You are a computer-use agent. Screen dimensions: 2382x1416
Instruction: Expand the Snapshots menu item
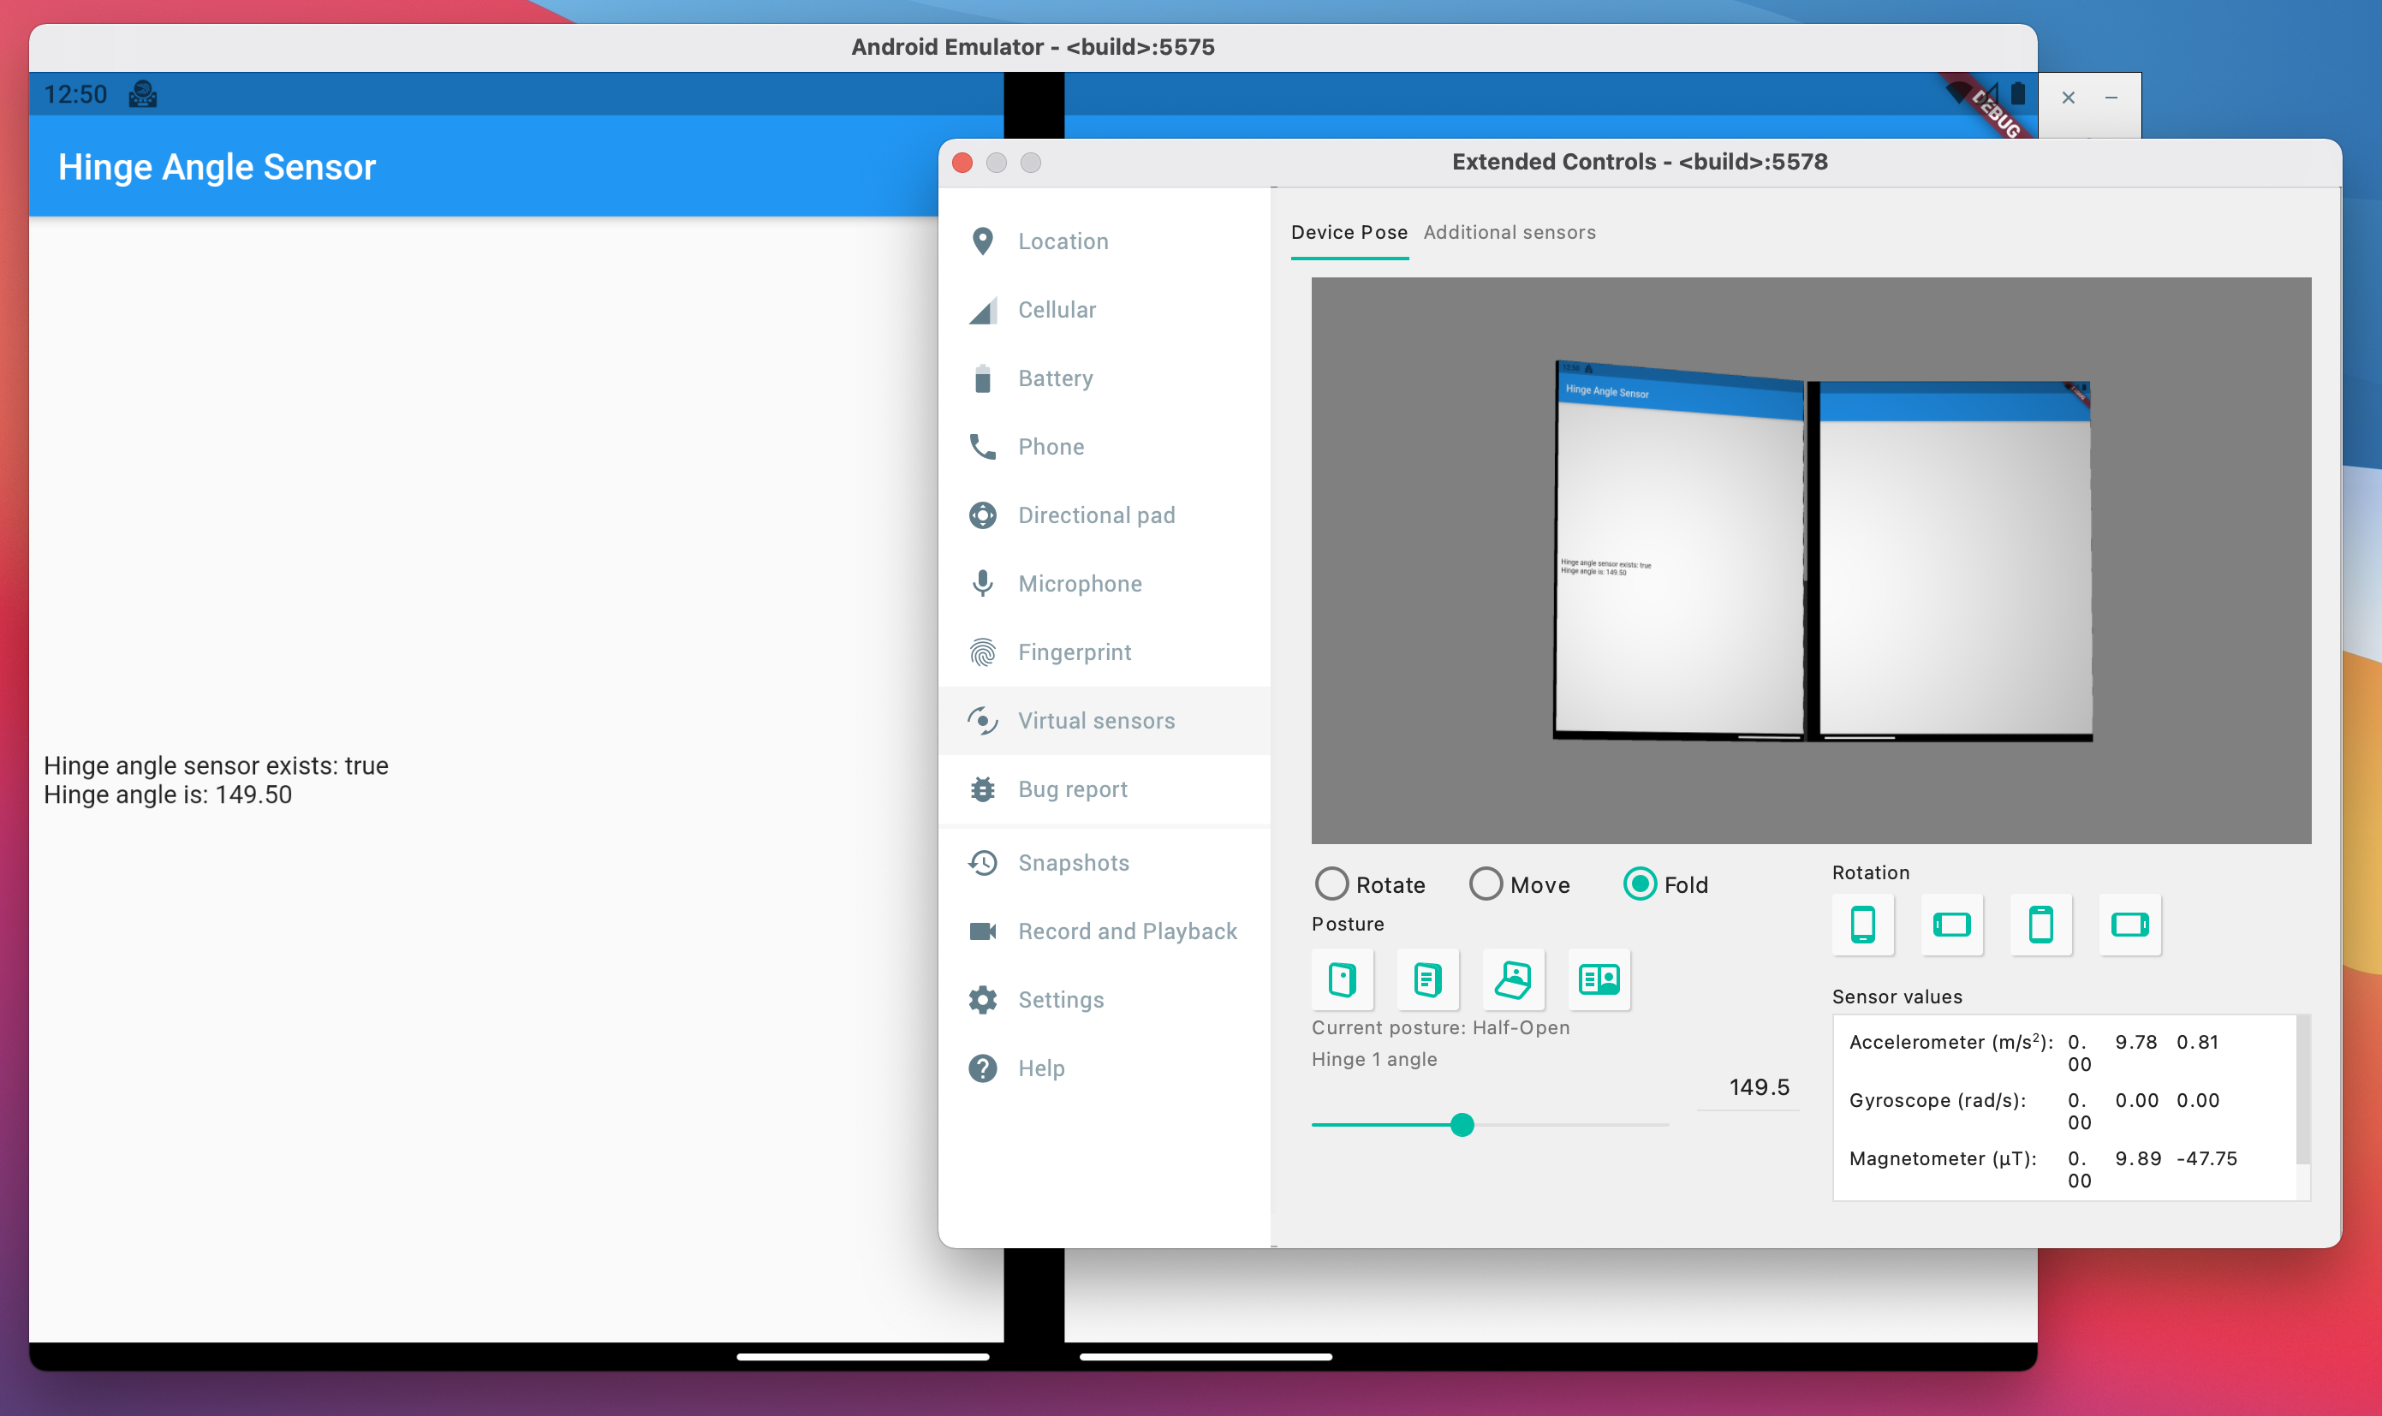pyautogui.click(x=1072, y=861)
